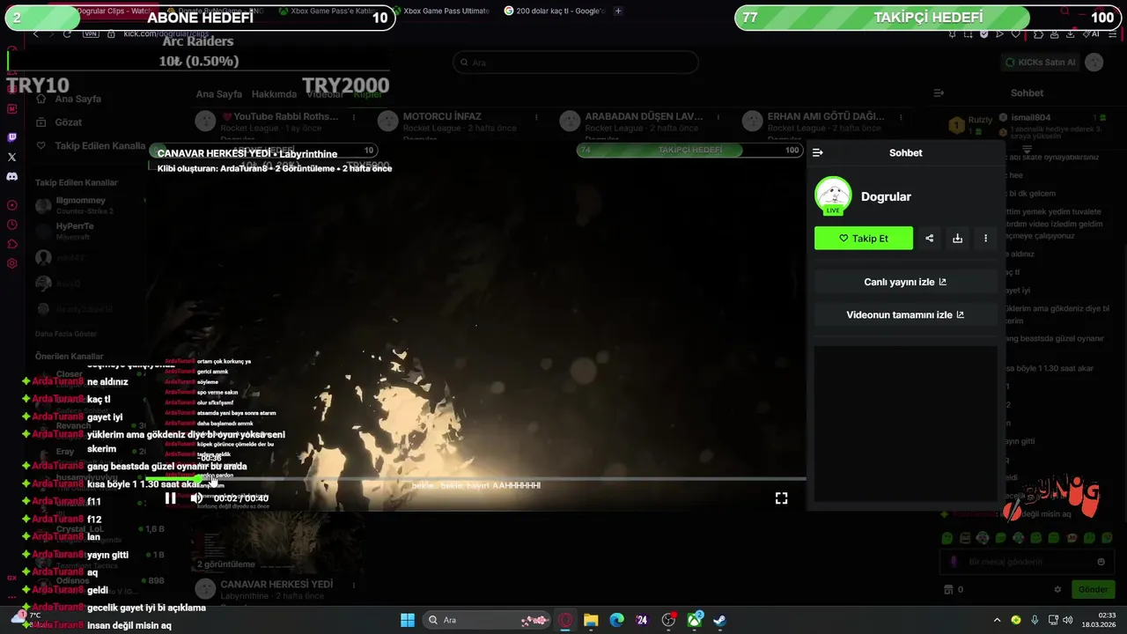Image resolution: width=1127 pixels, height=634 pixels.
Task: Open ERHAN AMI clip options menu
Action: tap(901, 117)
